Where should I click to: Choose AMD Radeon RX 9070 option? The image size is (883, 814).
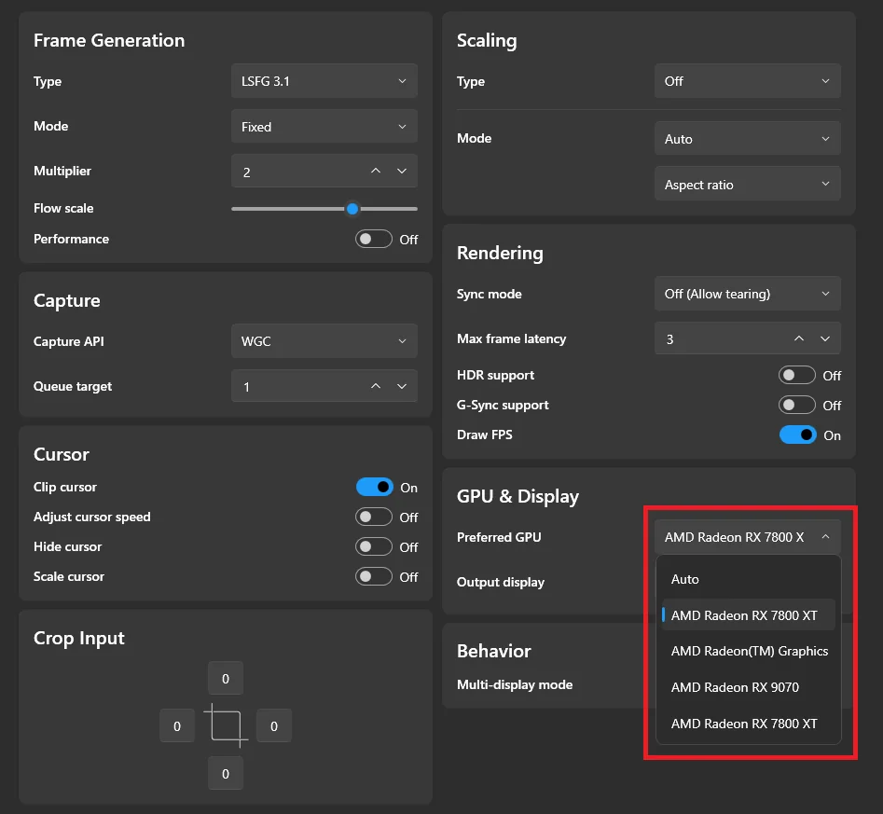749,687
